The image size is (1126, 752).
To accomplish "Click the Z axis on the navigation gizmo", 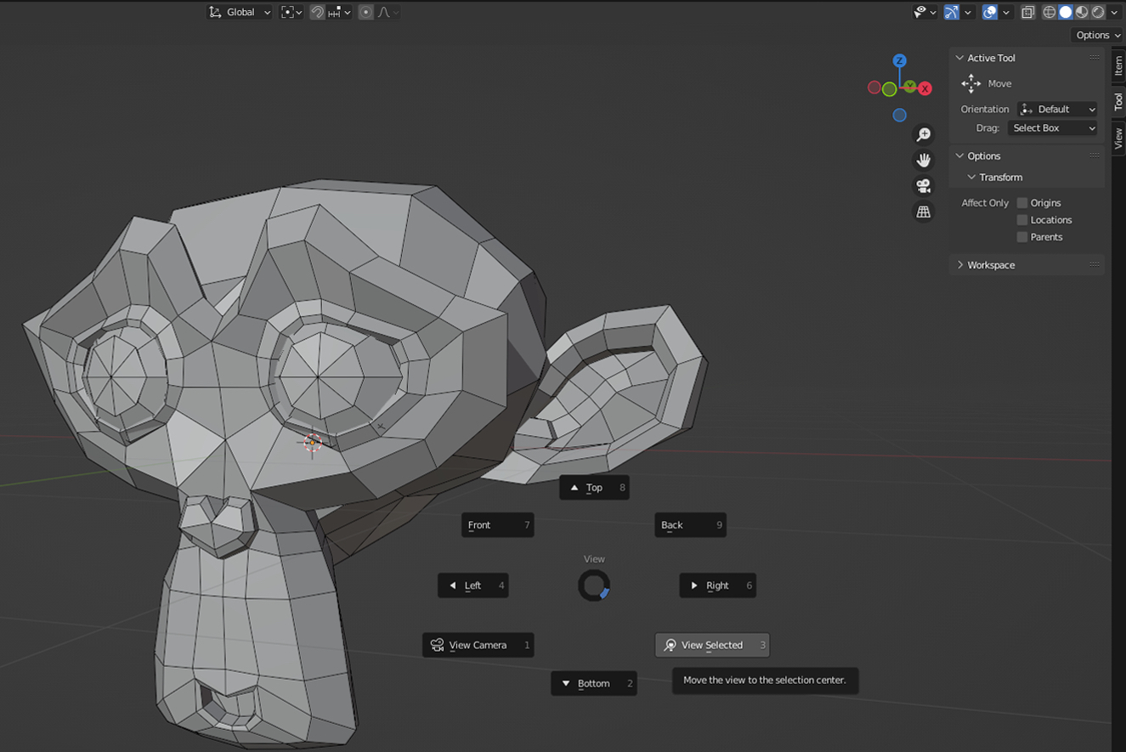I will point(899,60).
